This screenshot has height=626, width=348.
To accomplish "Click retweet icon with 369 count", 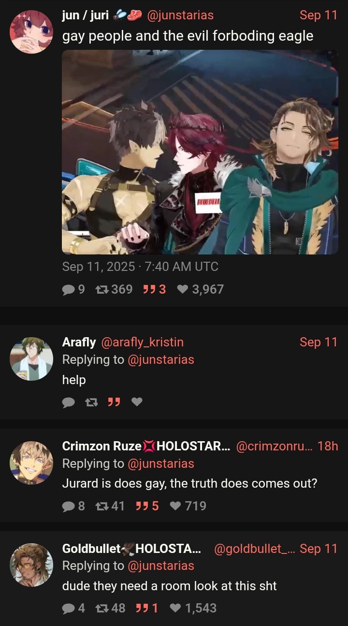I will [x=101, y=289].
